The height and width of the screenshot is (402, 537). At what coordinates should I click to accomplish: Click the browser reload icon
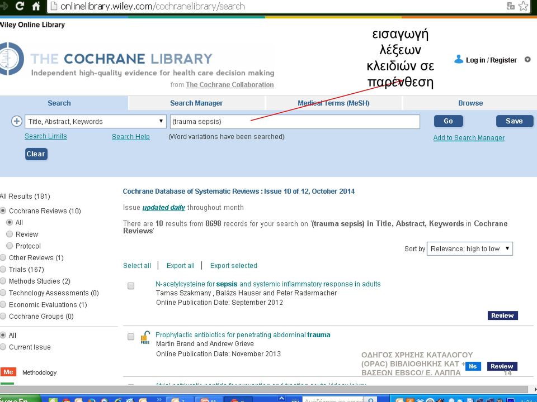click(20, 6)
